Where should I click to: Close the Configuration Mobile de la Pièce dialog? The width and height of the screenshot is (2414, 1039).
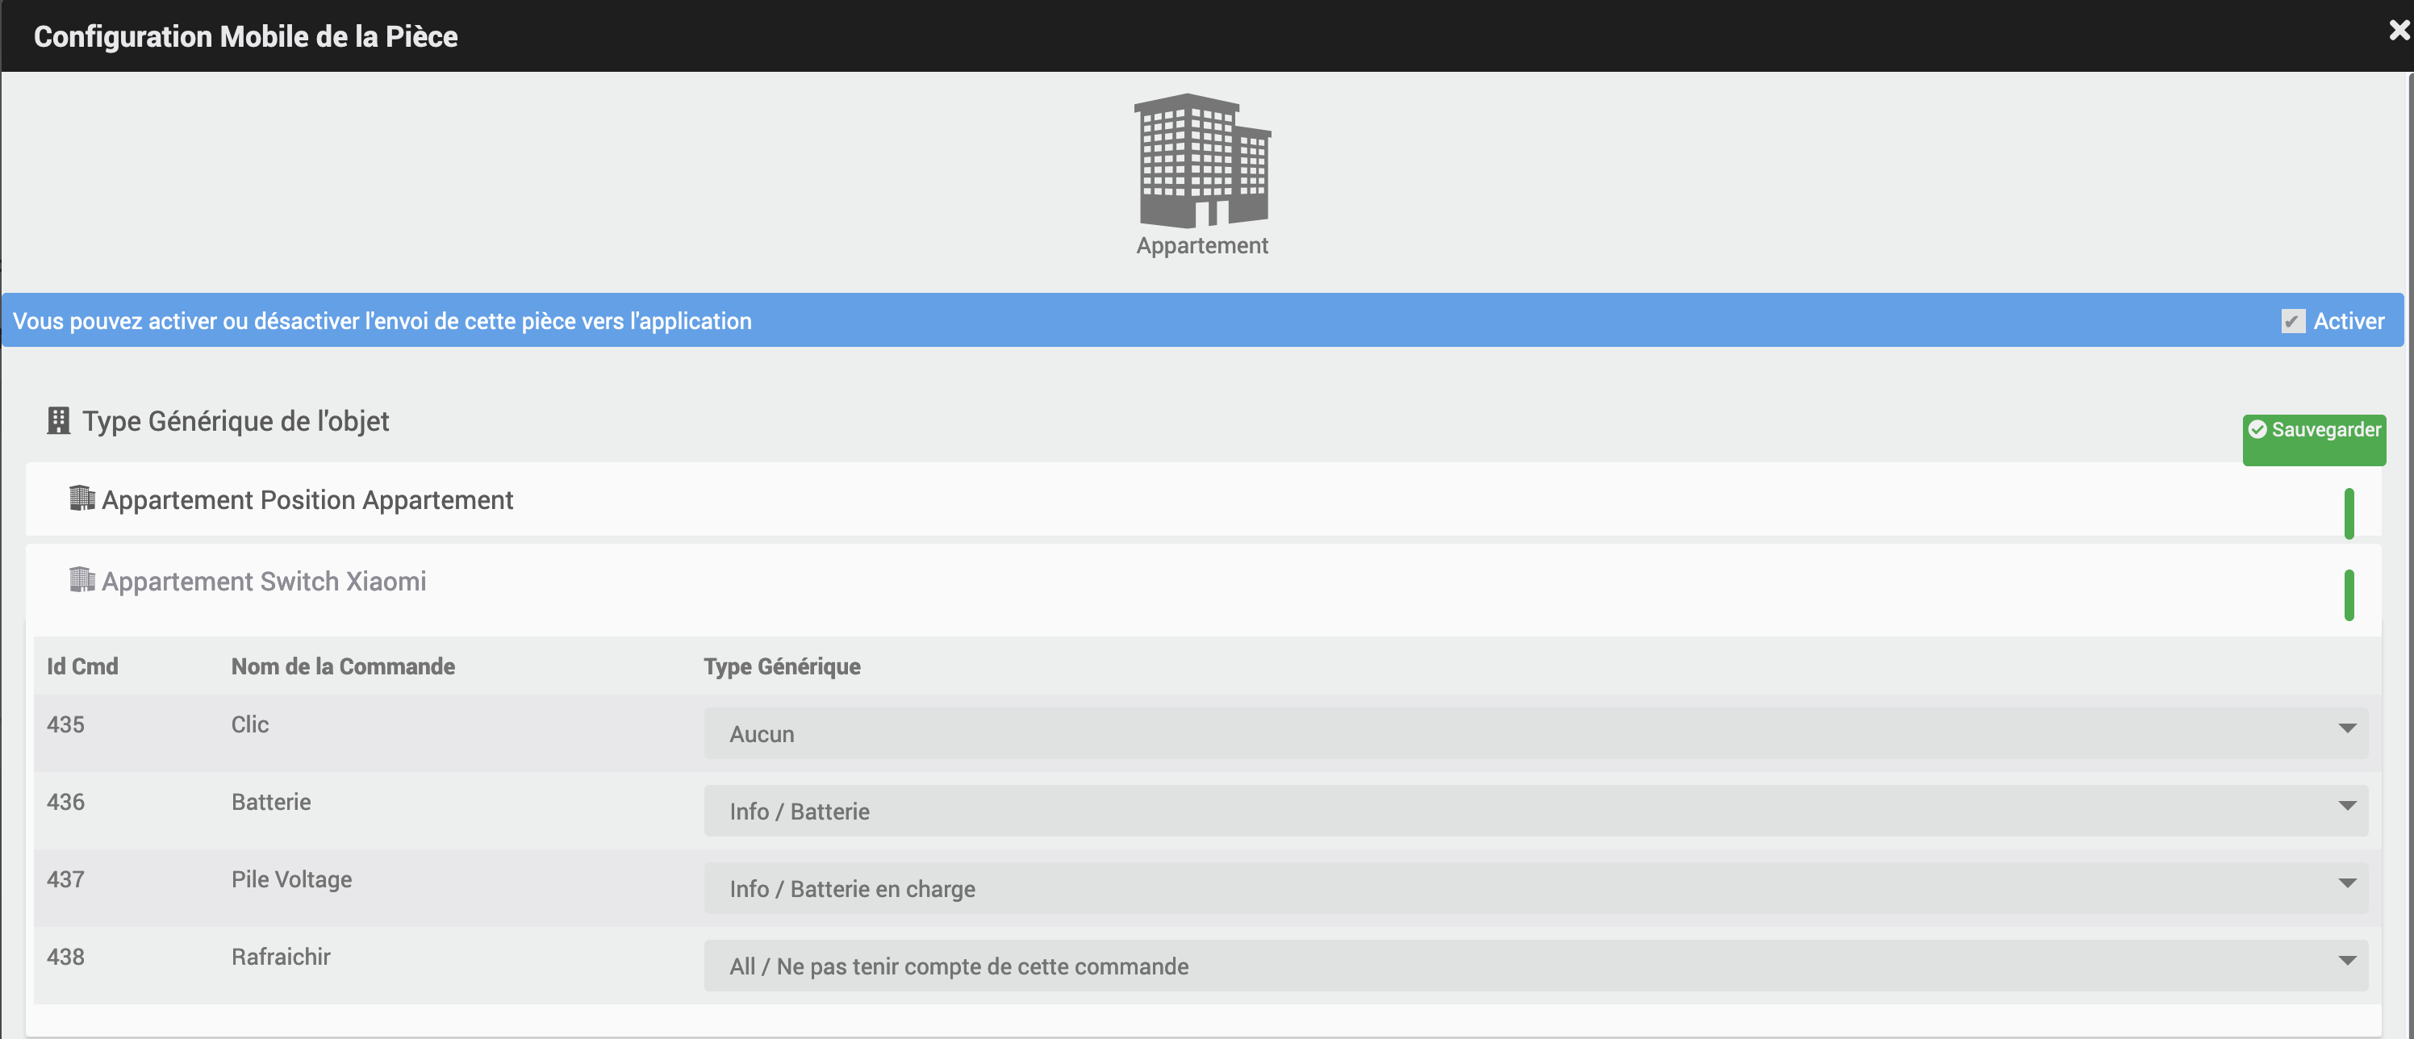(2399, 31)
